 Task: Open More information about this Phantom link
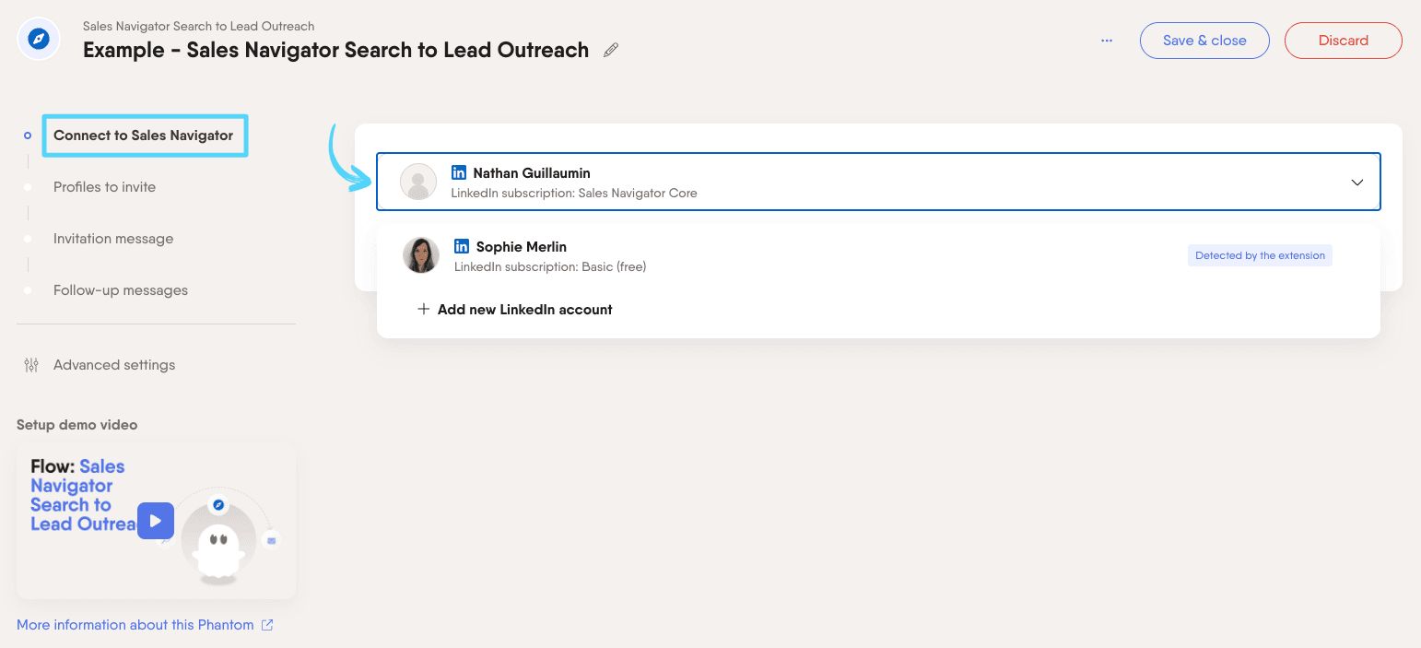tap(135, 625)
